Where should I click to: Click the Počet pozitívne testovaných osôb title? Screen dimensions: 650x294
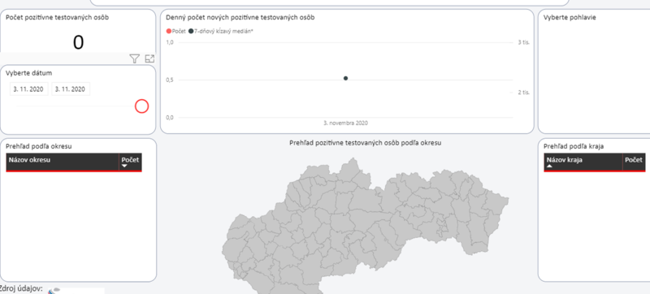tap(57, 17)
